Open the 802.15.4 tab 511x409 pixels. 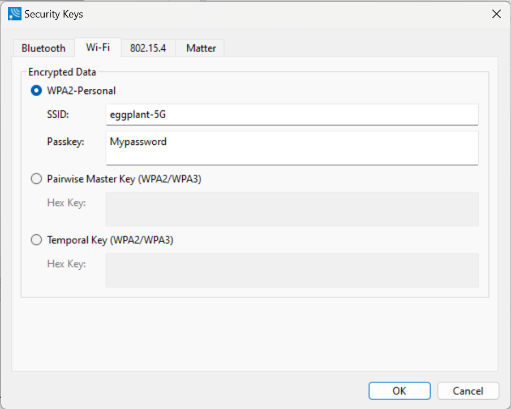(148, 48)
